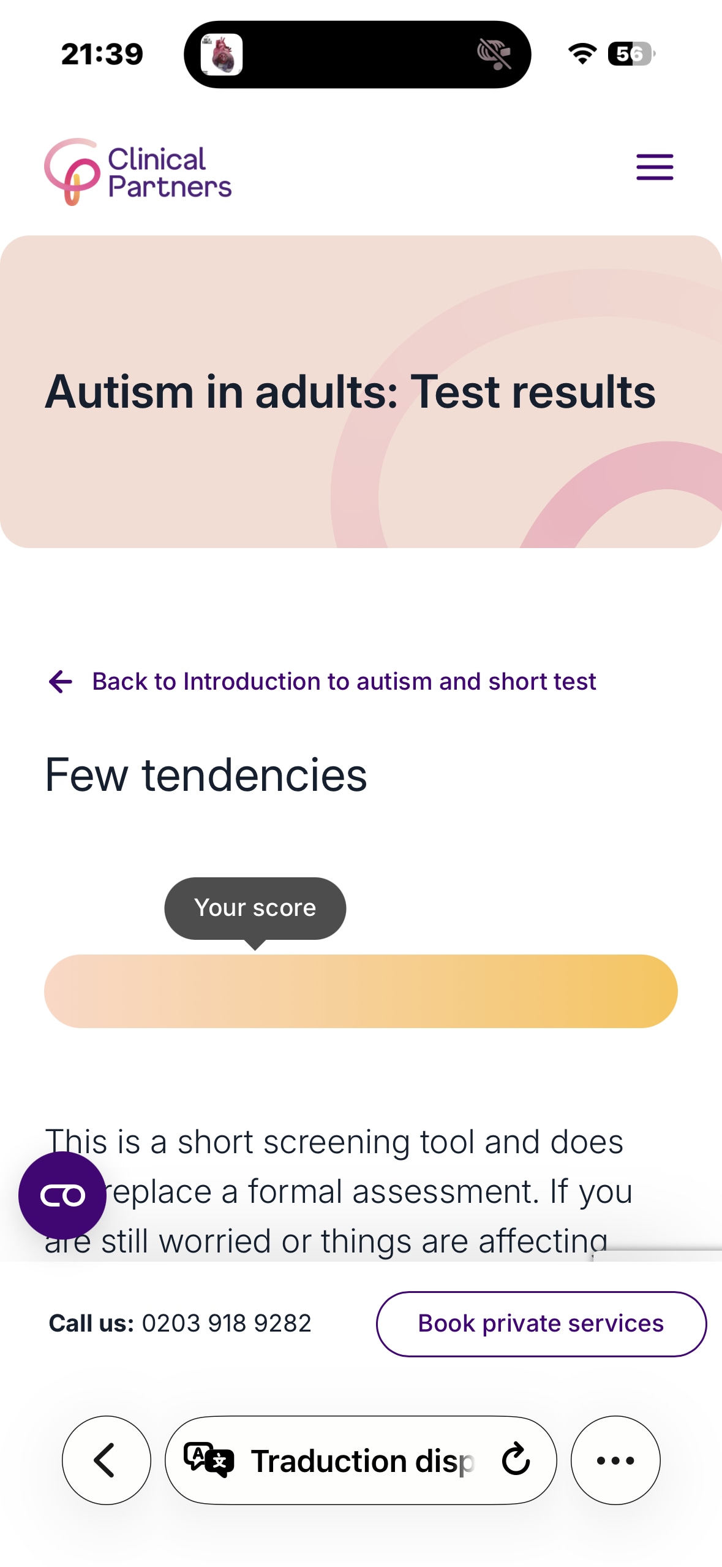The width and height of the screenshot is (722, 1567).
Task: Go back to Introduction to autism and short test
Action: click(344, 681)
